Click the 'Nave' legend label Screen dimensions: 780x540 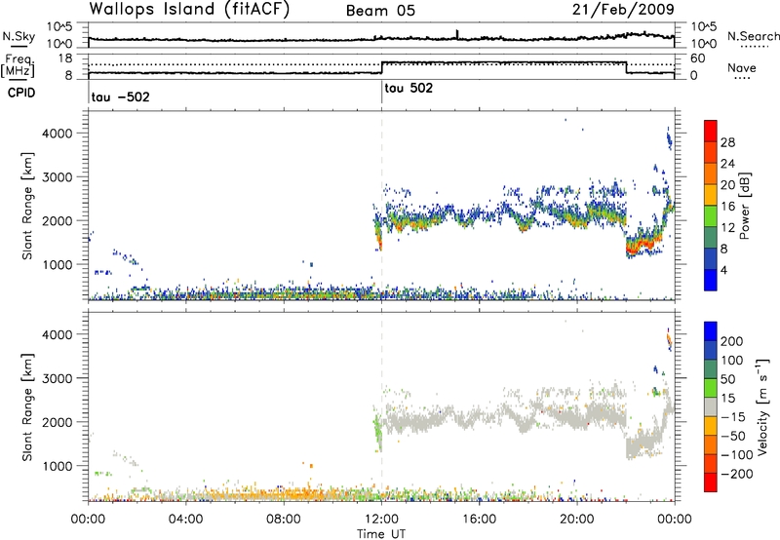click(x=742, y=67)
